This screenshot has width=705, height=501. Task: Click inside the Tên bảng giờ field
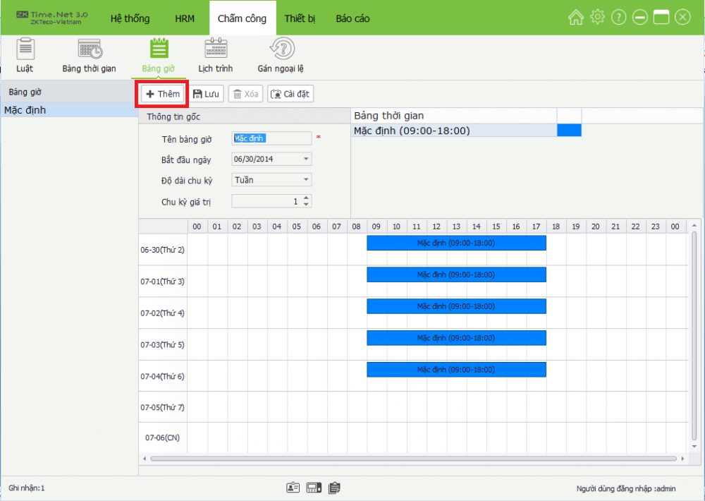271,138
